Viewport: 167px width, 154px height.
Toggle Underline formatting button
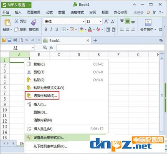coord(57,29)
